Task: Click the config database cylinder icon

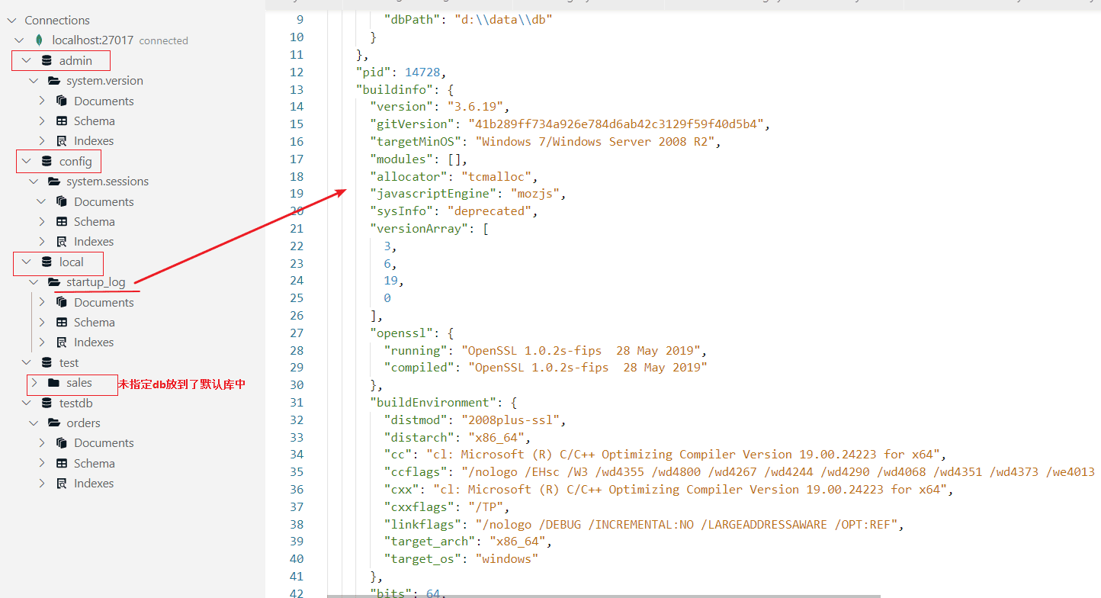Action: click(x=47, y=162)
